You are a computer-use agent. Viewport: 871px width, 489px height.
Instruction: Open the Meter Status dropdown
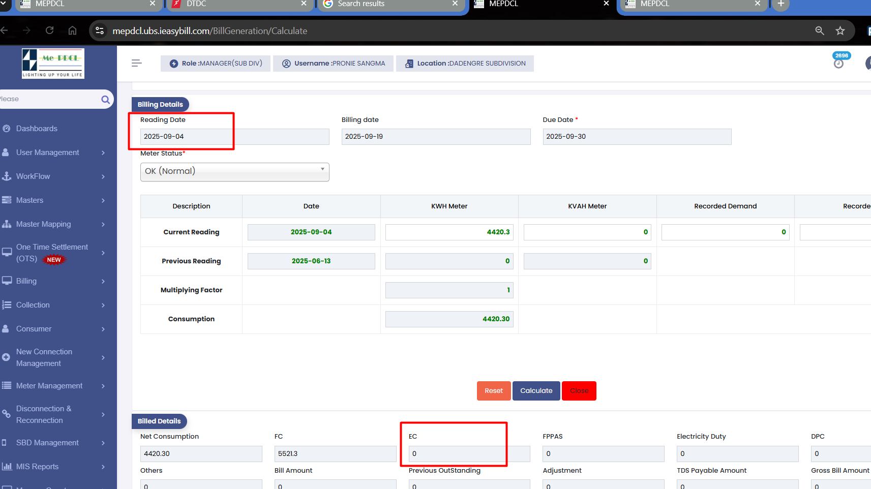[x=234, y=172]
